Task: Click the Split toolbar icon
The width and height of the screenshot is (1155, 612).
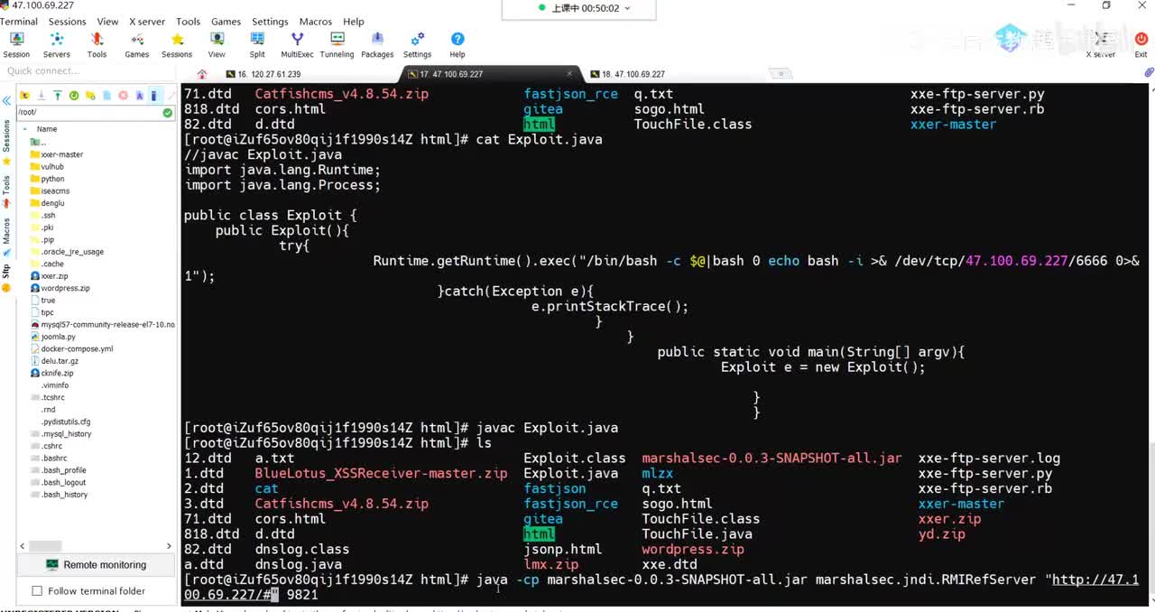Action: (257, 44)
